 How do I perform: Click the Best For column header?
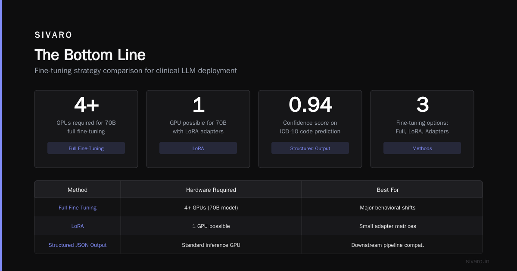coord(388,190)
